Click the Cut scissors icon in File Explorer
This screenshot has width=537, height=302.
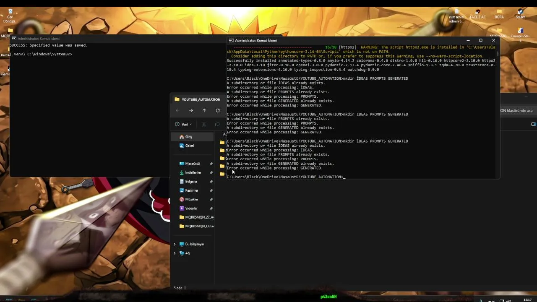[x=204, y=124]
